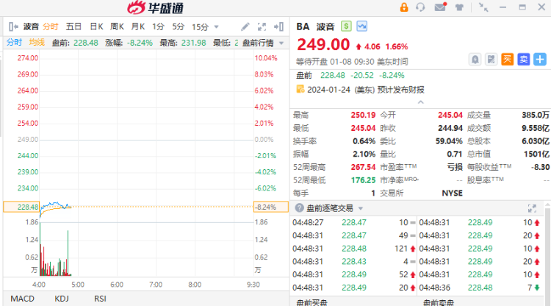Click the trade row with volume 121

coord(354,249)
